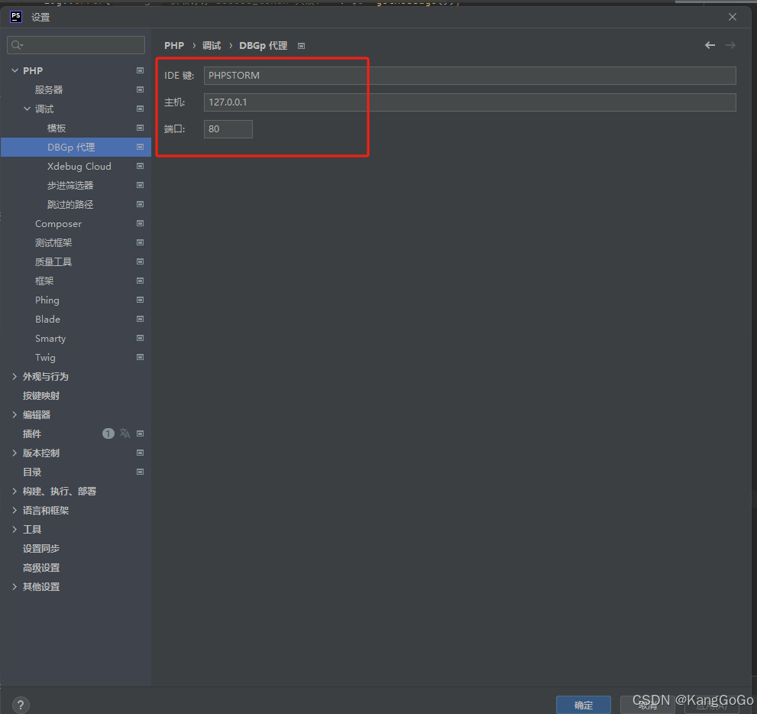The height and width of the screenshot is (714, 757).
Task: Click the 主机 field containing 127.0.0.1
Action: (470, 102)
